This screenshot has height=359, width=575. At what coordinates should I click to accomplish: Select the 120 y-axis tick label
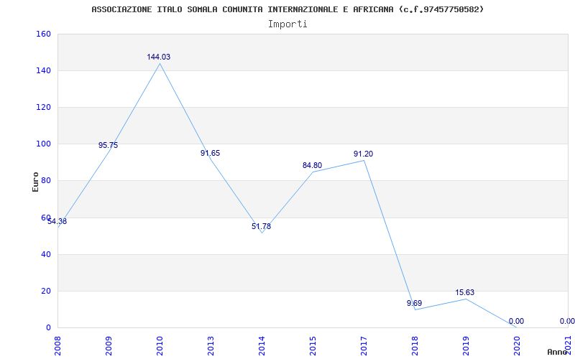(43, 107)
